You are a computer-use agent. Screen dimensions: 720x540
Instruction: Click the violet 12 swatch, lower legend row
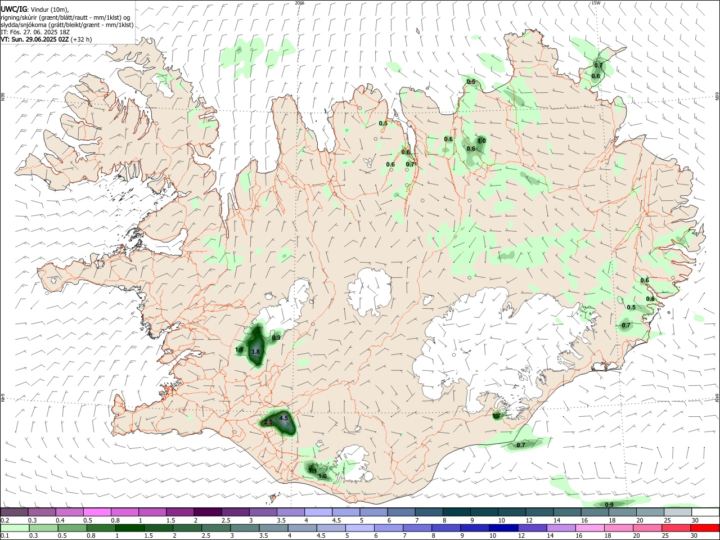point(532,528)
